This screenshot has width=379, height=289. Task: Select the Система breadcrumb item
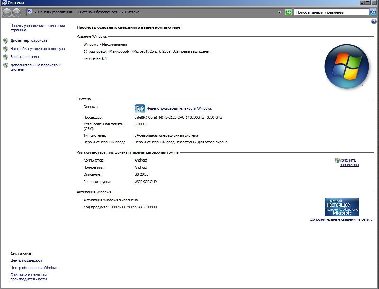pos(132,12)
